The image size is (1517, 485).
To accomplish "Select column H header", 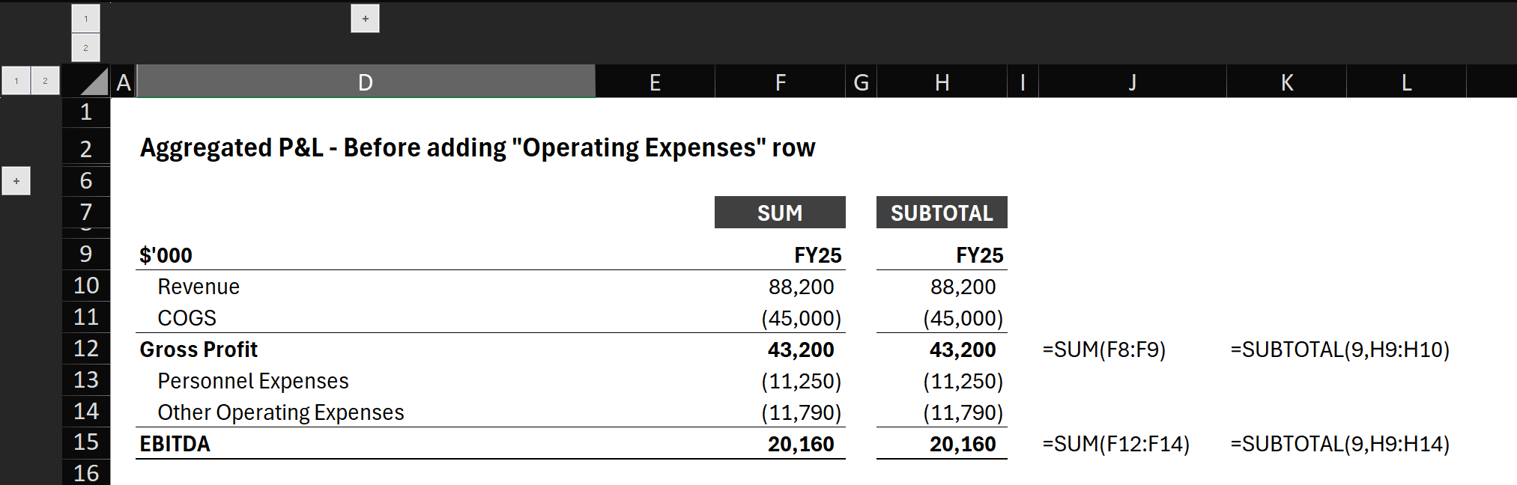I will 942,82.
